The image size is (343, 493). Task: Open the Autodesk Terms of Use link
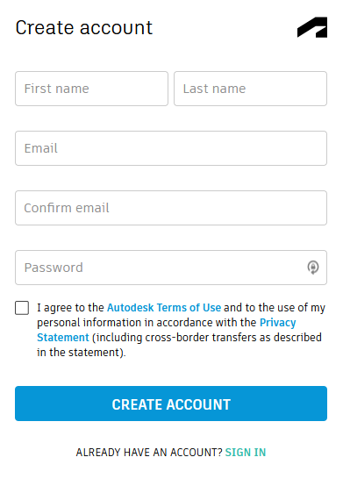pyautogui.click(x=164, y=308)
